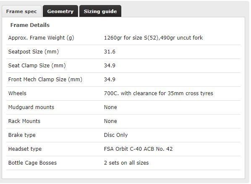
Task: Click the Rack Mounts label
Action: [x=24, y=121]
